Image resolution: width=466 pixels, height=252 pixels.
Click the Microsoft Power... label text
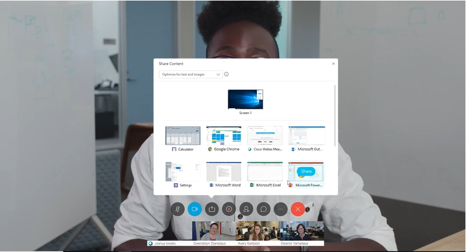tap(309, 185)
